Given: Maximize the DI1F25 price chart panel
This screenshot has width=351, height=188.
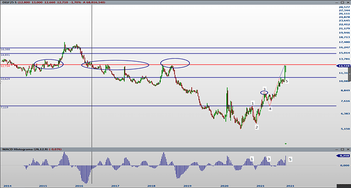Looking at the screenshot, I should [342, 2].
